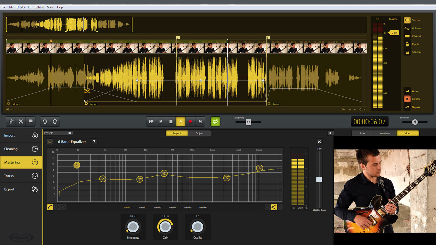
Task: Click the Volume curve icon
Action: pyautogui.click(x=407, y=28)
